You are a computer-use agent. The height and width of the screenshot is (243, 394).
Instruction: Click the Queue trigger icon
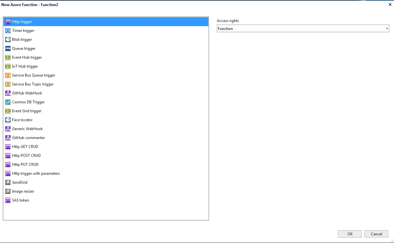[x=8, y=48]
